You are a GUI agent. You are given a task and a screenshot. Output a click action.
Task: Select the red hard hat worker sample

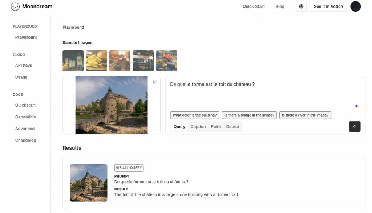[166, 60]
